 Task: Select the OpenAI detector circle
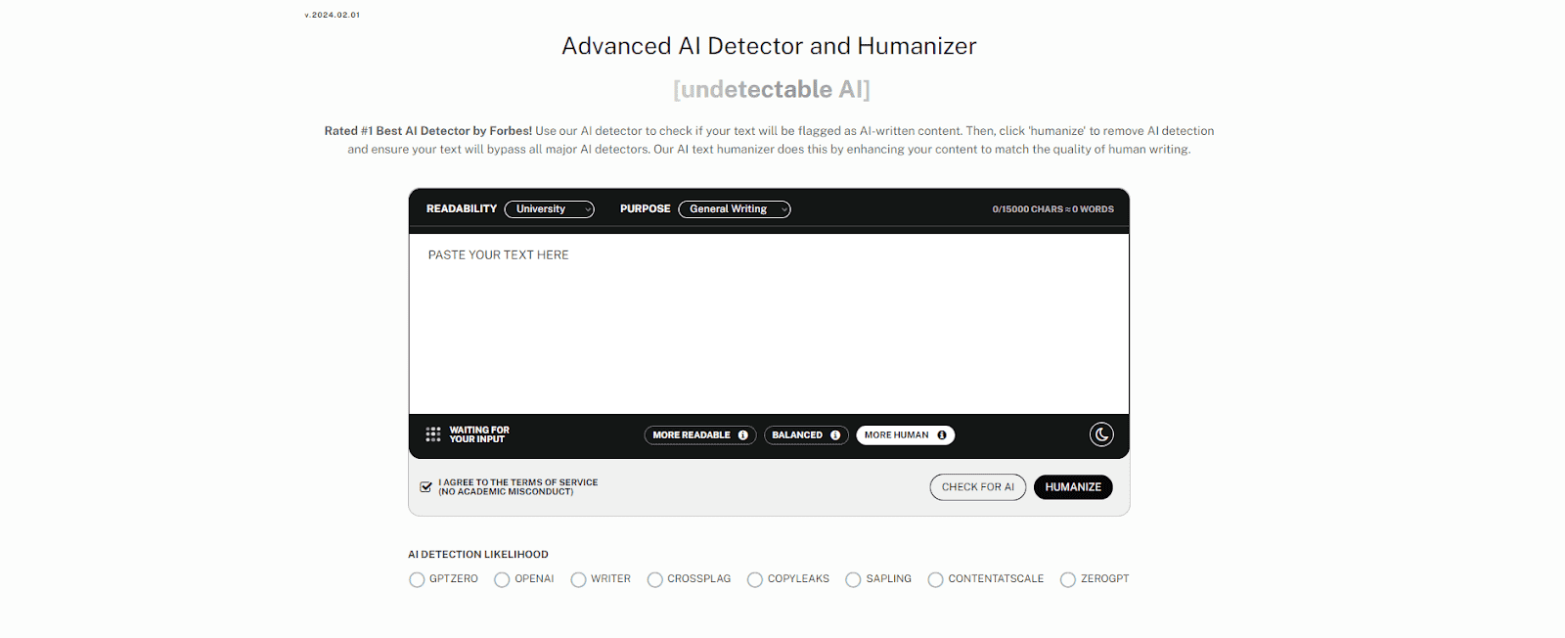pyautogui.click(x=502, y=579)
